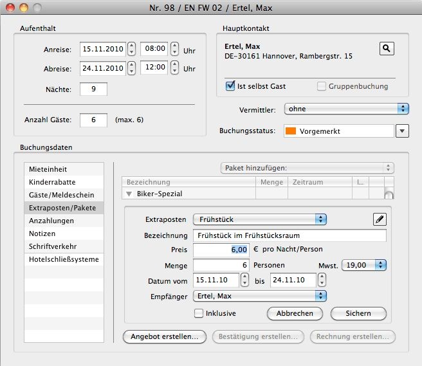422x366 pixels.
Task: Open the Extraposten Frühstück dropdown
Action: [259, 219]
